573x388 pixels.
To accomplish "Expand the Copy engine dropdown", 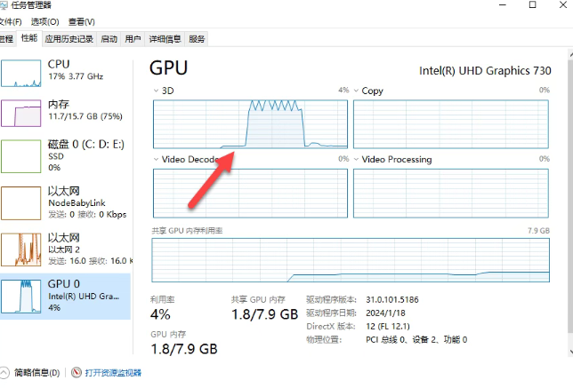I will pyautogui.click(x=356, y=91).
